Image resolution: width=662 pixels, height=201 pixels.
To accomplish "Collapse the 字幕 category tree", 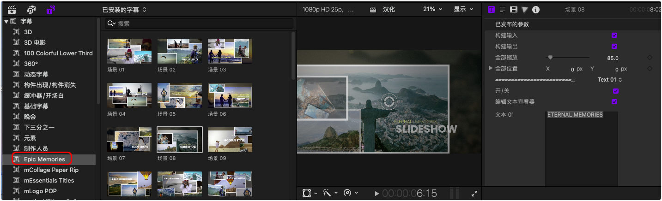I will (6, 22).
